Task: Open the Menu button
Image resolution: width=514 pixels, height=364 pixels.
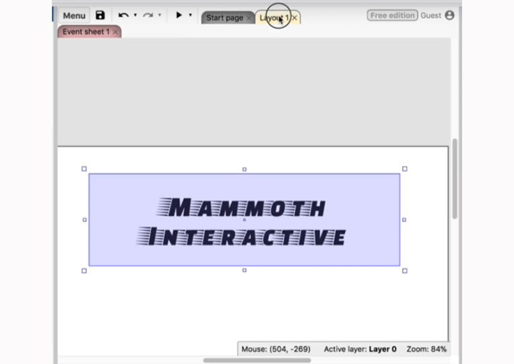Action: (74, 15)
